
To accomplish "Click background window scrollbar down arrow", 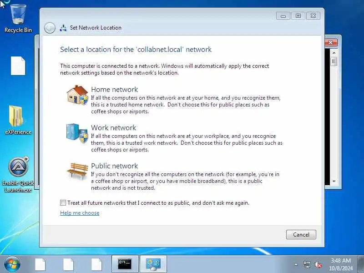I will (x=334, y=181).
